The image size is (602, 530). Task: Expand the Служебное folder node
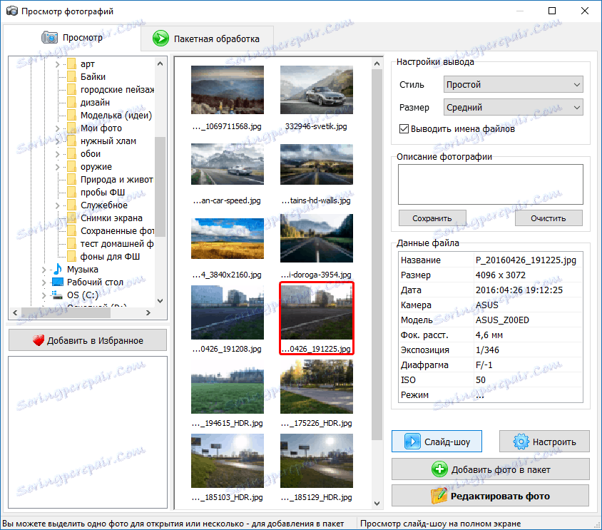pyautogui.click(x=57, y=205)
